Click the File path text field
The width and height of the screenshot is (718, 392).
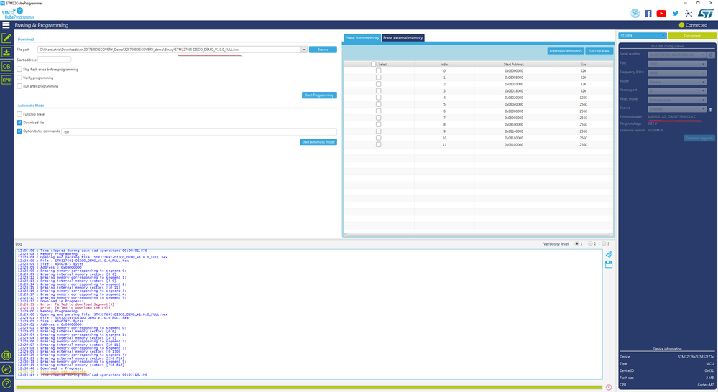point(170,50)
